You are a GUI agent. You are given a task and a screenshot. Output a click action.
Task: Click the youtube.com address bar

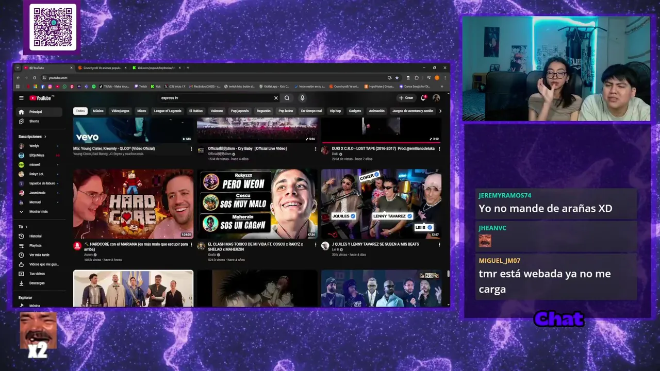(217, 78)
